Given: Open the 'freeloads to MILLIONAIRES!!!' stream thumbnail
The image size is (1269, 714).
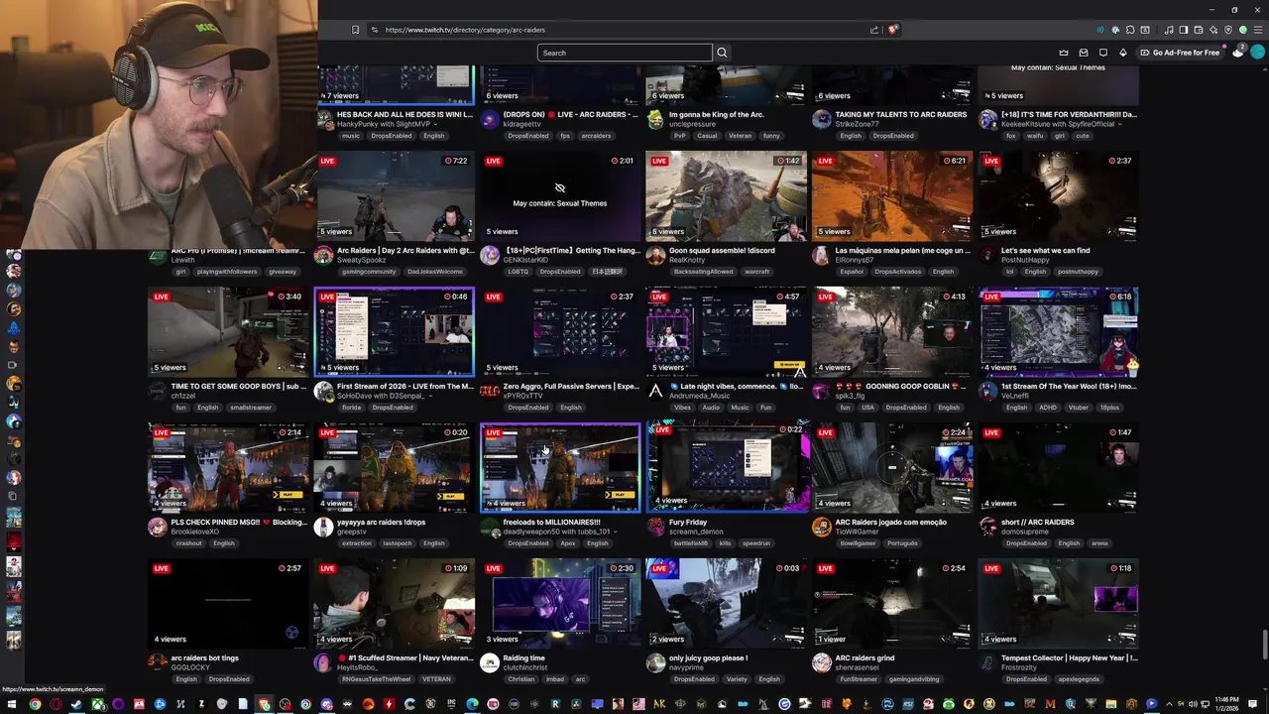Looking at the screenshot, I should [560, 467].
